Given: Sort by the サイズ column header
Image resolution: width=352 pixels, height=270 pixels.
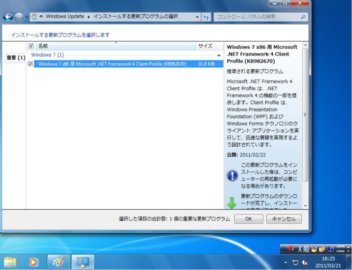Looking at the screenshot, I should [209, 46].
